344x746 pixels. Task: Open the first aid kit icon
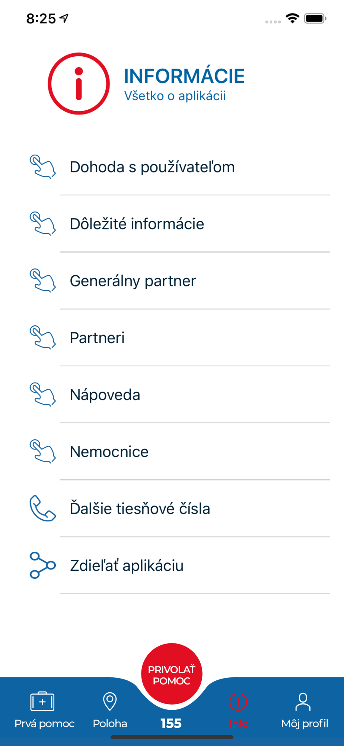tap(42, 702)
